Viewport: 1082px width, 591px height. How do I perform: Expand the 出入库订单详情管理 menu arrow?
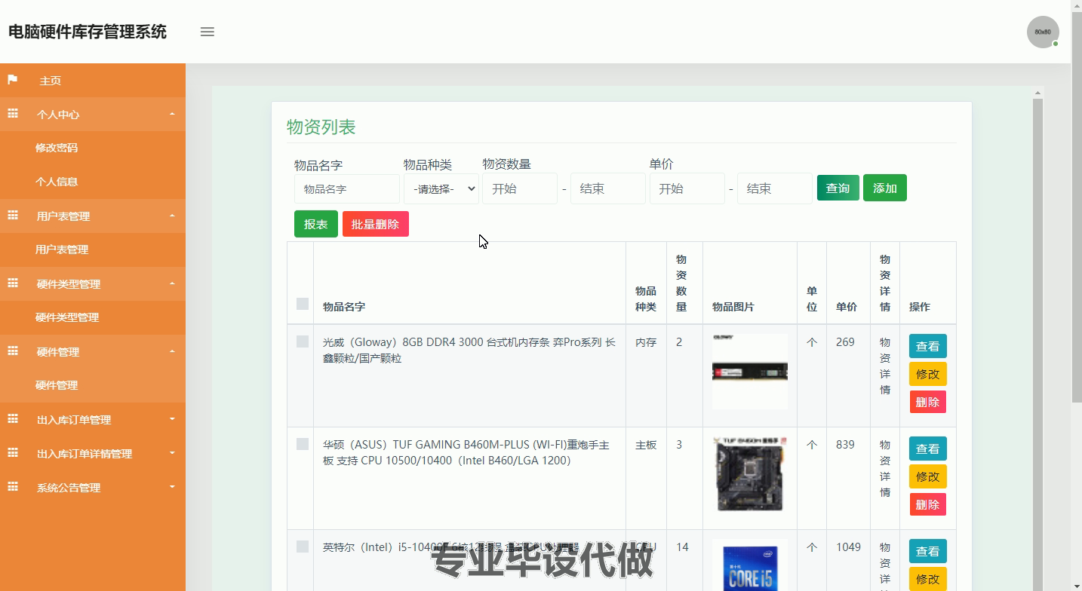[x=172, y=453]
